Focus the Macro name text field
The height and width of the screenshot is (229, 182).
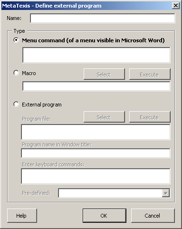(x=96, y=86)
